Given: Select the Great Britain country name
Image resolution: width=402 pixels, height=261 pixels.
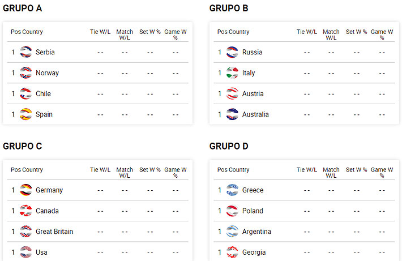Looking at the screenshot, I should click(54, 232).
